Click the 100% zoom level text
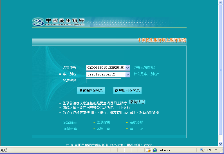 click(x=208, y=150)
